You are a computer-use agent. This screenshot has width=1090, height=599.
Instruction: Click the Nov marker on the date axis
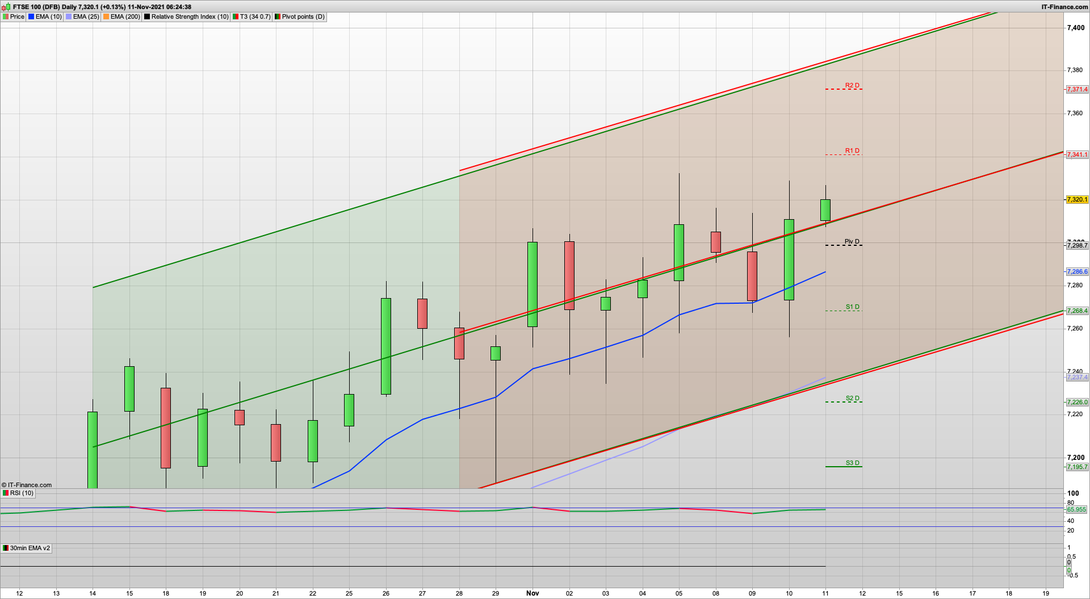533,593
